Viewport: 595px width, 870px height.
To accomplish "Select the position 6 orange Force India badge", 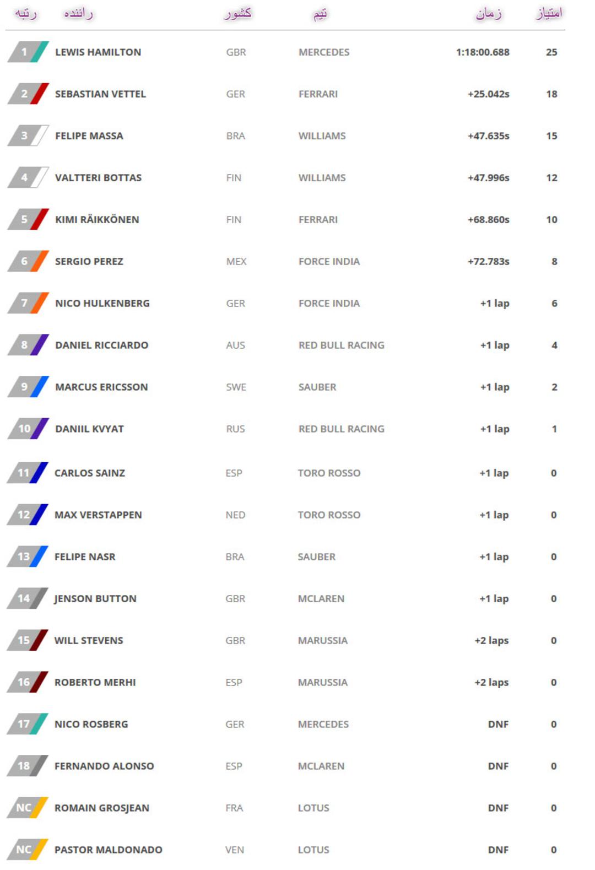I will point(28,261).
